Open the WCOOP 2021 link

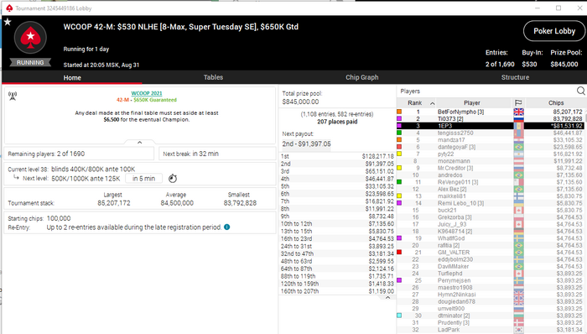tap(147, 93)
